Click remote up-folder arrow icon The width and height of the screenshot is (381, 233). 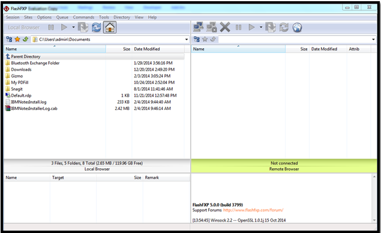(x=213, y=39)
